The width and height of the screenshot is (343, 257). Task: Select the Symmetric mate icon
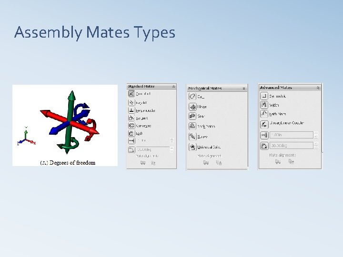coord(264,96)
